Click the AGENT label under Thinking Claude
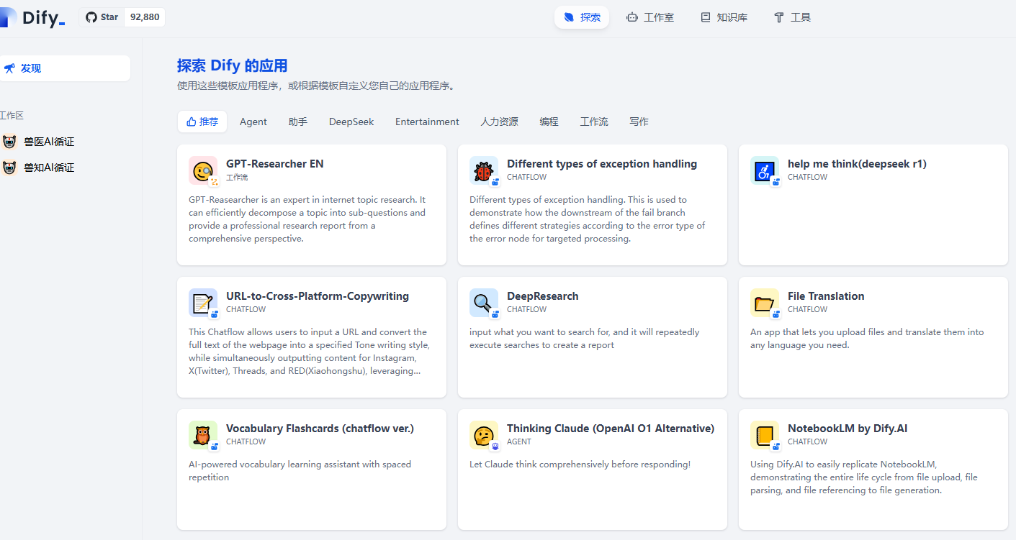 coord(519,441)
